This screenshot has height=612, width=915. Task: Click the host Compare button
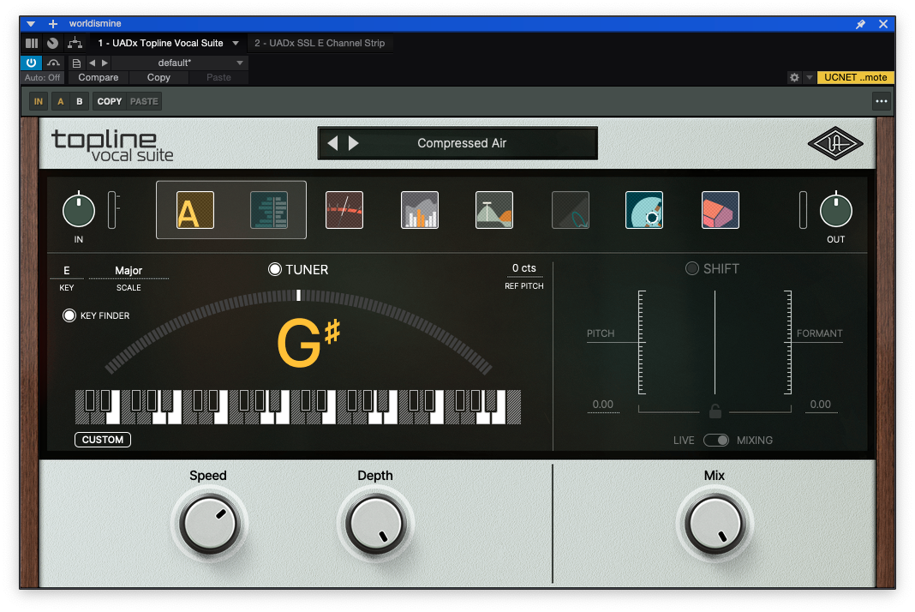click(x=98, y=77)
